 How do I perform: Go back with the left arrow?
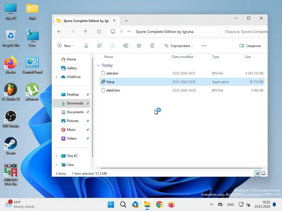59,32
